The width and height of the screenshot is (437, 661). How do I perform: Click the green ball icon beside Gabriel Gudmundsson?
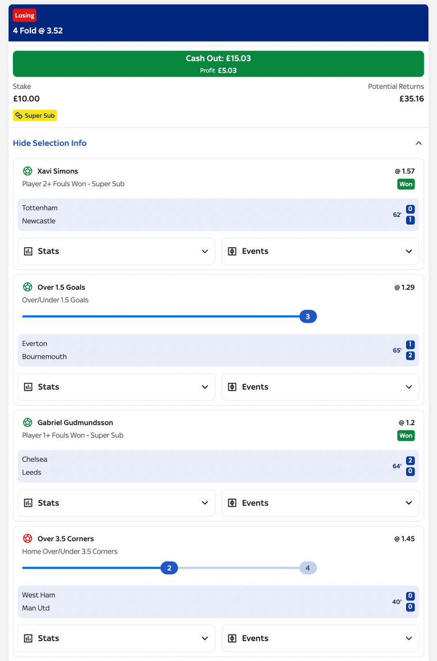tap(28, 423)
